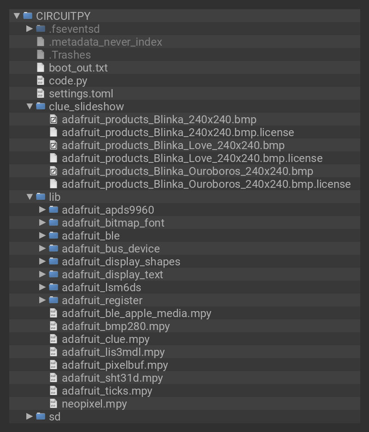Click the Blinka_Love_240x240.bmp image icon
The image size is (369, 432).
point(54,145)
